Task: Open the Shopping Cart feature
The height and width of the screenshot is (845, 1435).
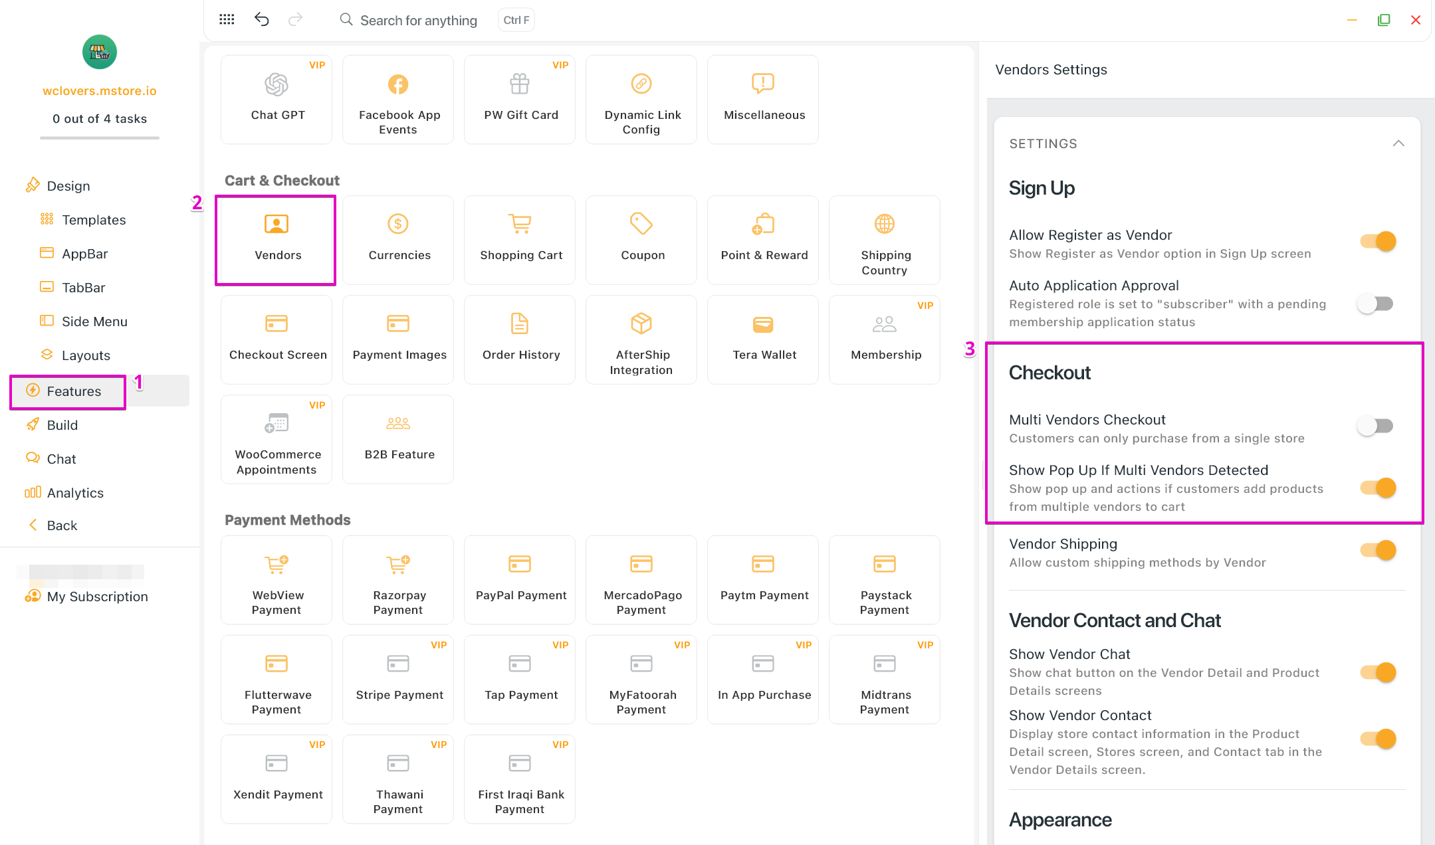Action: (x=520, y=240)
